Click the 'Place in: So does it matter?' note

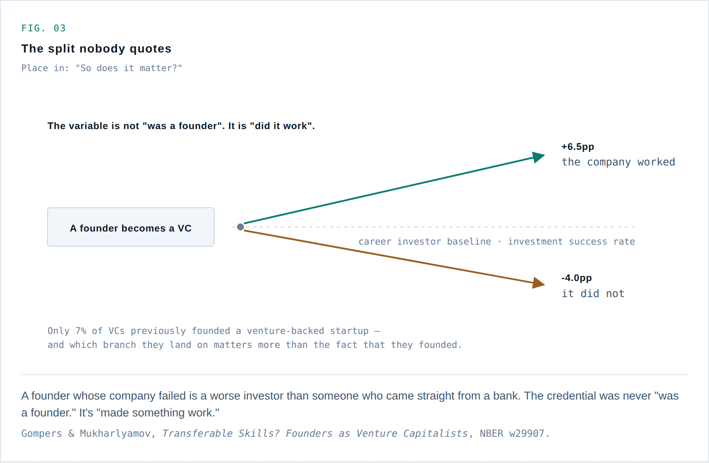102,68
